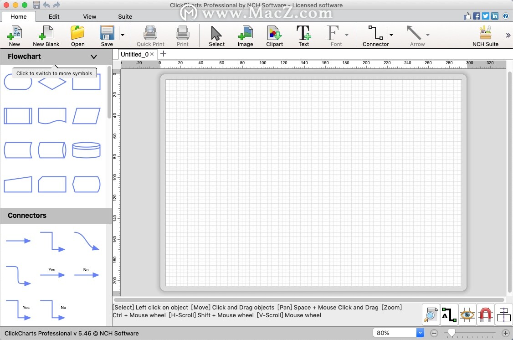Choose the elbow Yes connector
This screenshot has height=340, width=513.
[x=19, y=310]
